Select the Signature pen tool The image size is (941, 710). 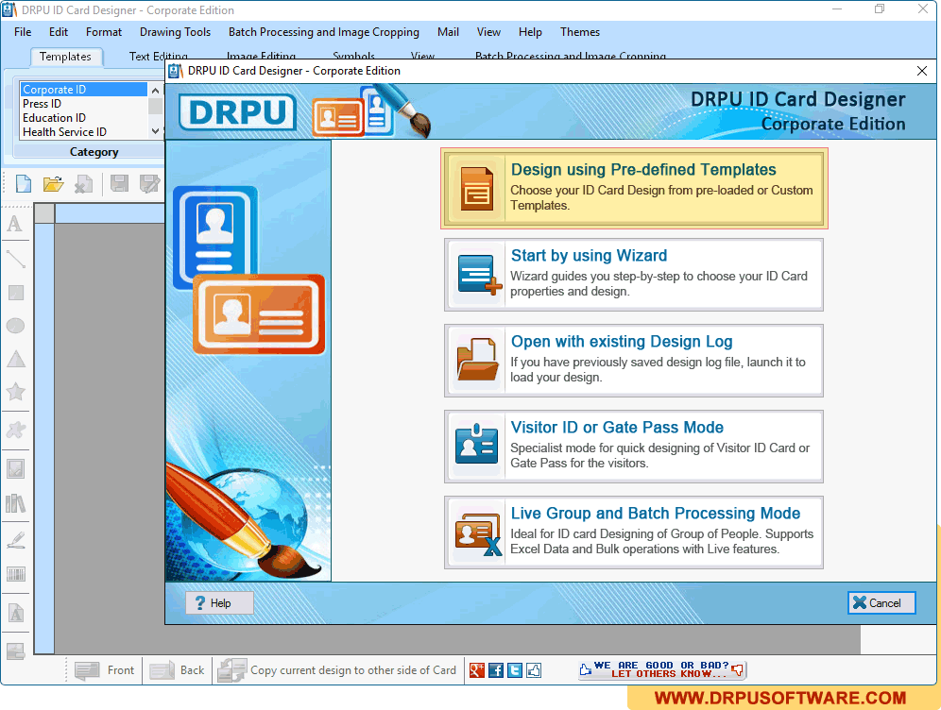[x=16, y=540]
